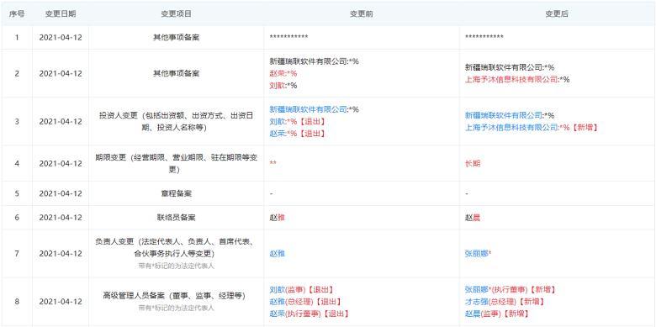The width and height of the screenshot is (656, 327).
Task: Click 上海予沐信息科技有限公司 text in row 2
Action: 511,80
